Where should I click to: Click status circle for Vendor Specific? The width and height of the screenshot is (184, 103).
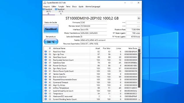pos(46,74)
